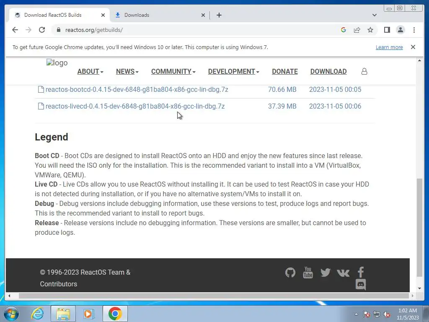429x322 pixels.
Task: Open the DONATE page
Action: 285,71
